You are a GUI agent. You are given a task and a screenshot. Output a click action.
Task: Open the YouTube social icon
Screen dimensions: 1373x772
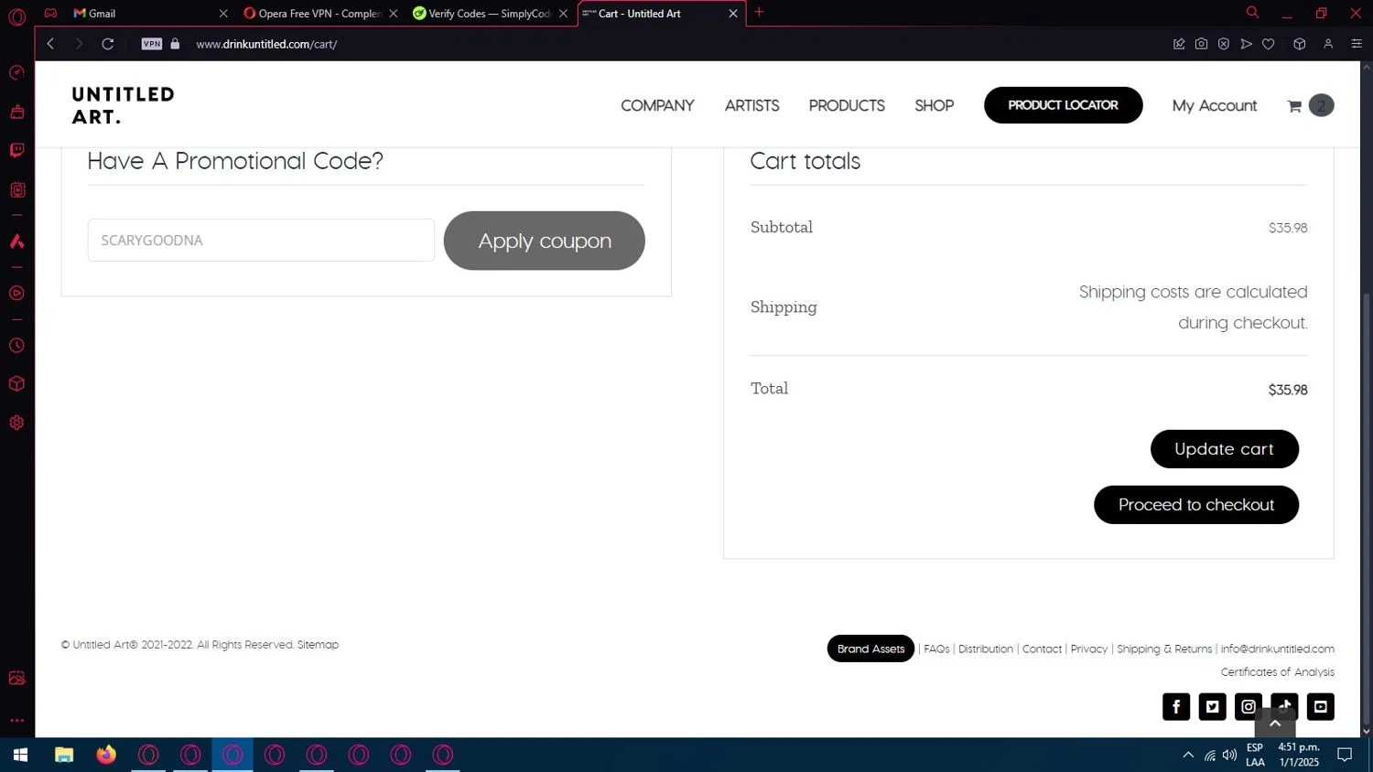click(x=1321, y=706)
